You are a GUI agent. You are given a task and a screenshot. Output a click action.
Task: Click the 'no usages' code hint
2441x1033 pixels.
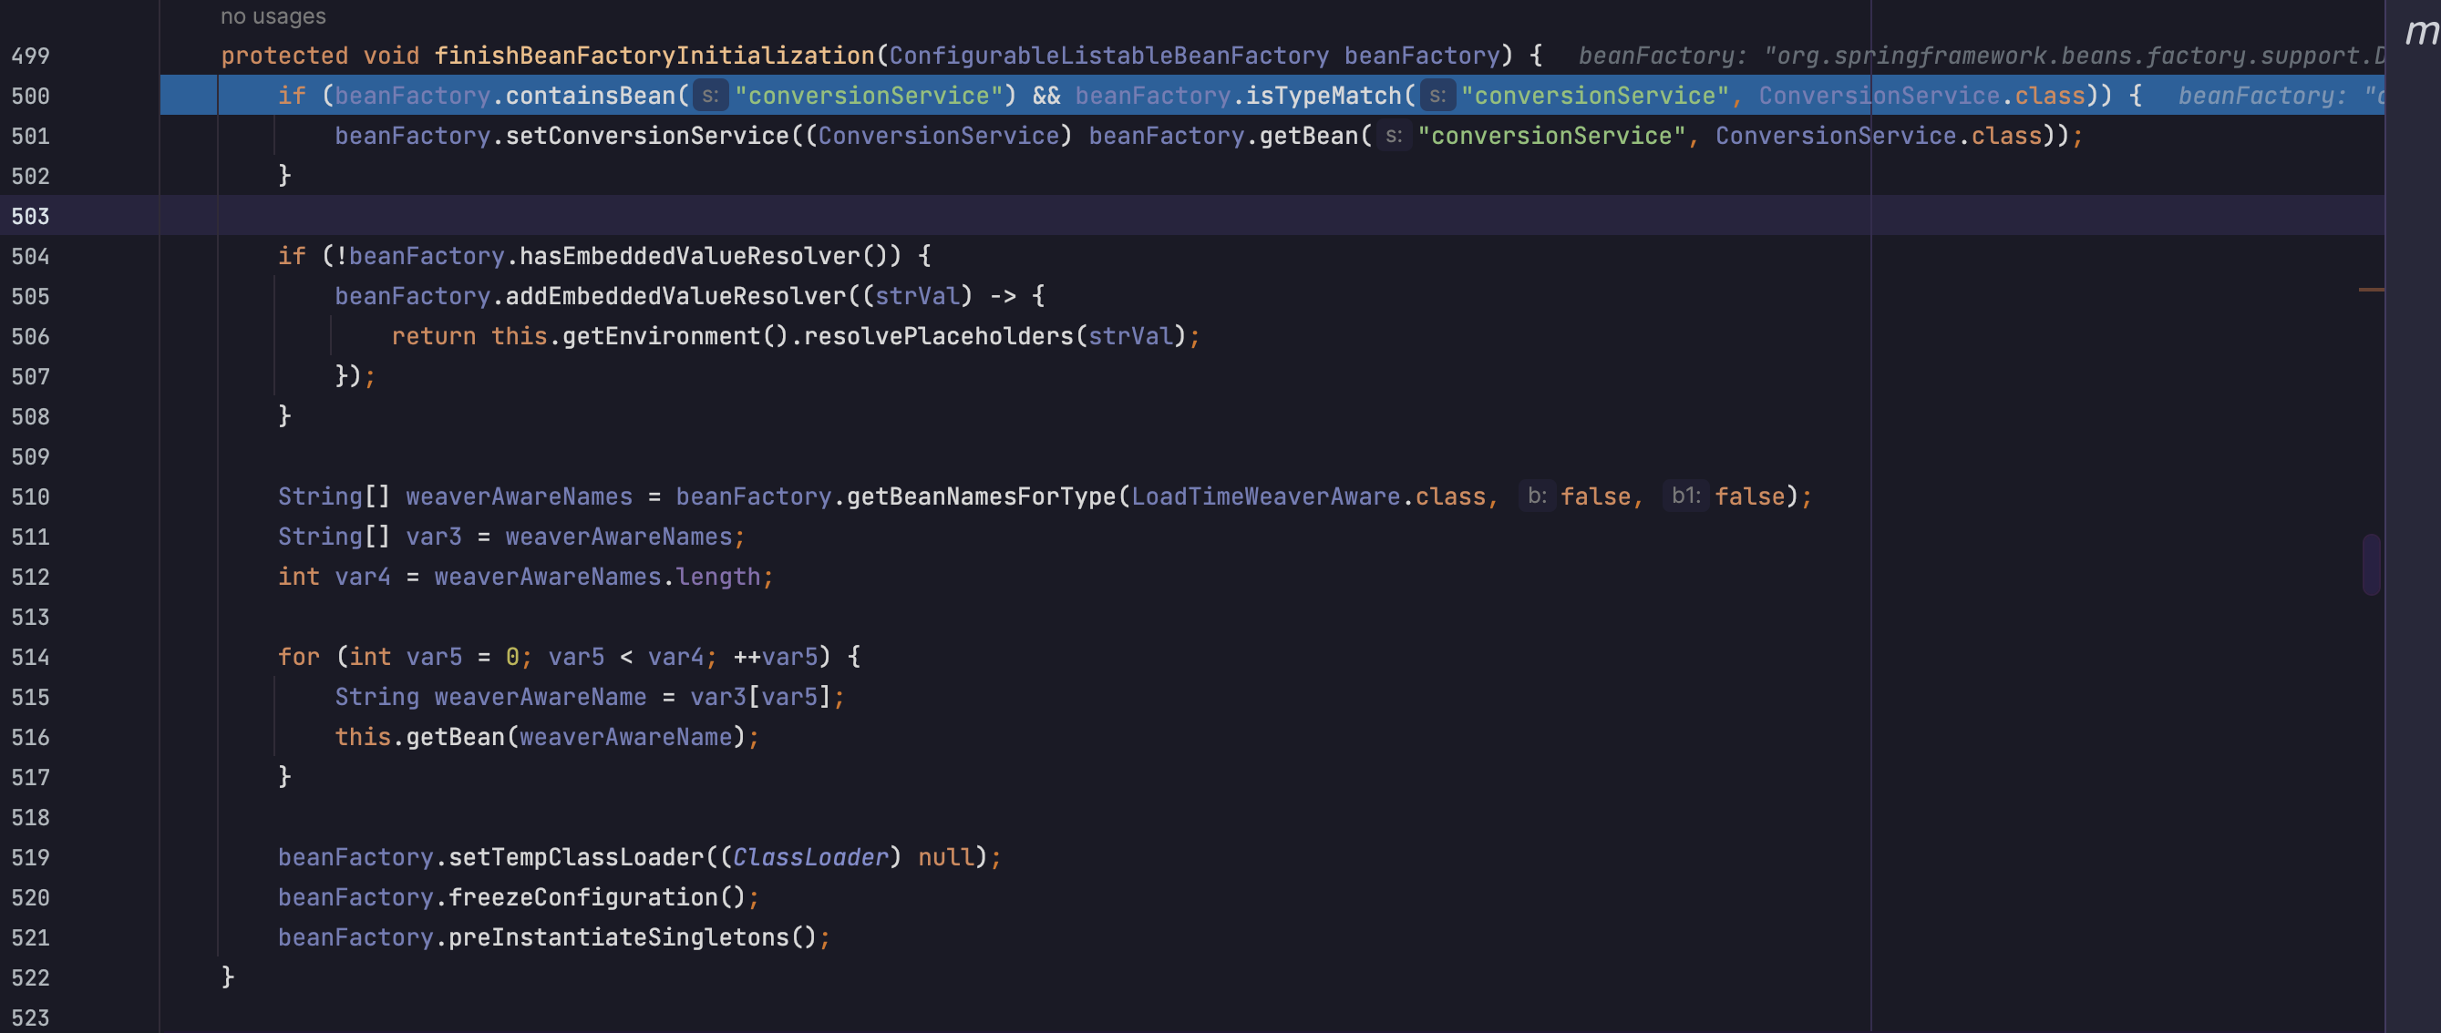pyautogui.click(x=273, y=16)
